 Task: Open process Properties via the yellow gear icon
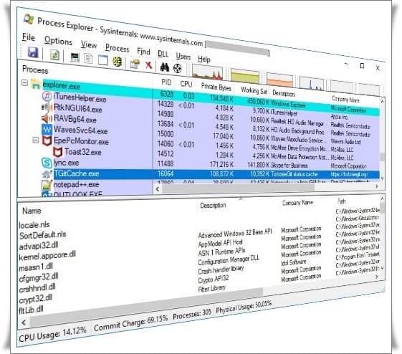tap(118, 62)
